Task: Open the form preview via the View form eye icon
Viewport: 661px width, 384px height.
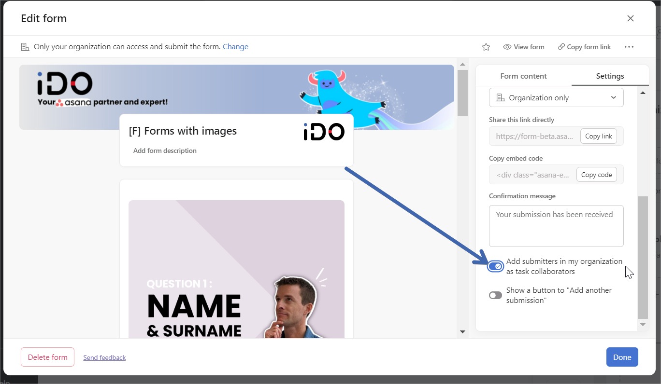Action: [x=507, y=47]
